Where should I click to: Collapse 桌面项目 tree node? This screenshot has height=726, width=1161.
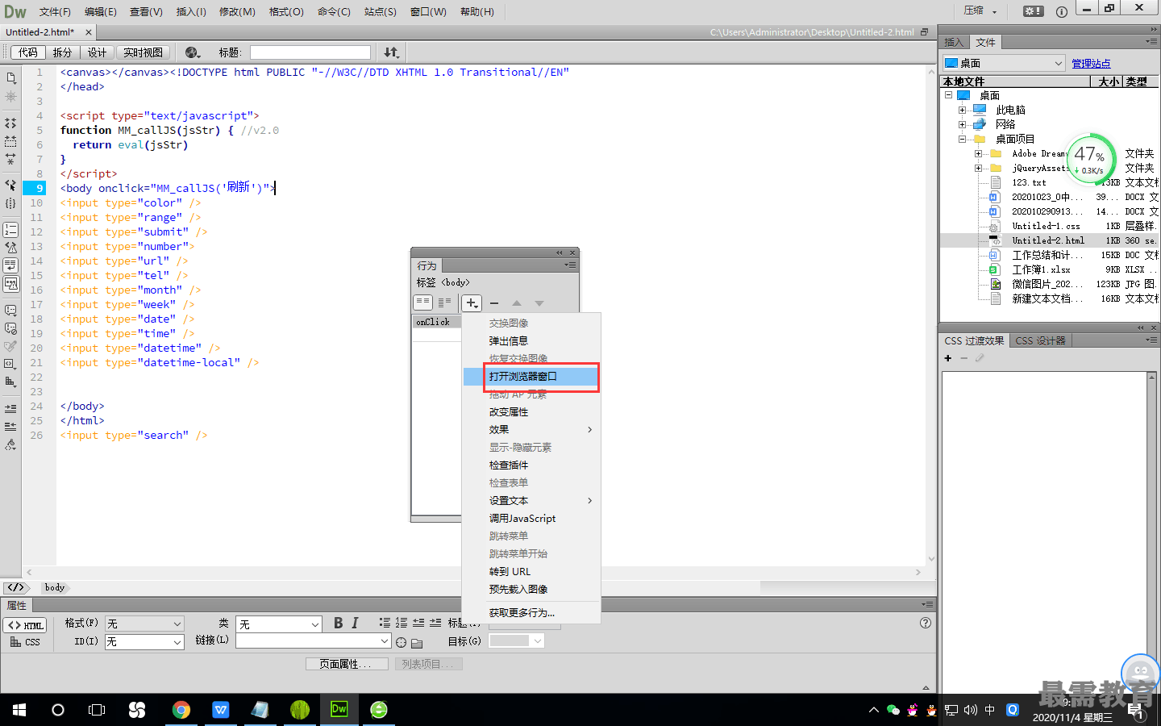tap(962, 139)
